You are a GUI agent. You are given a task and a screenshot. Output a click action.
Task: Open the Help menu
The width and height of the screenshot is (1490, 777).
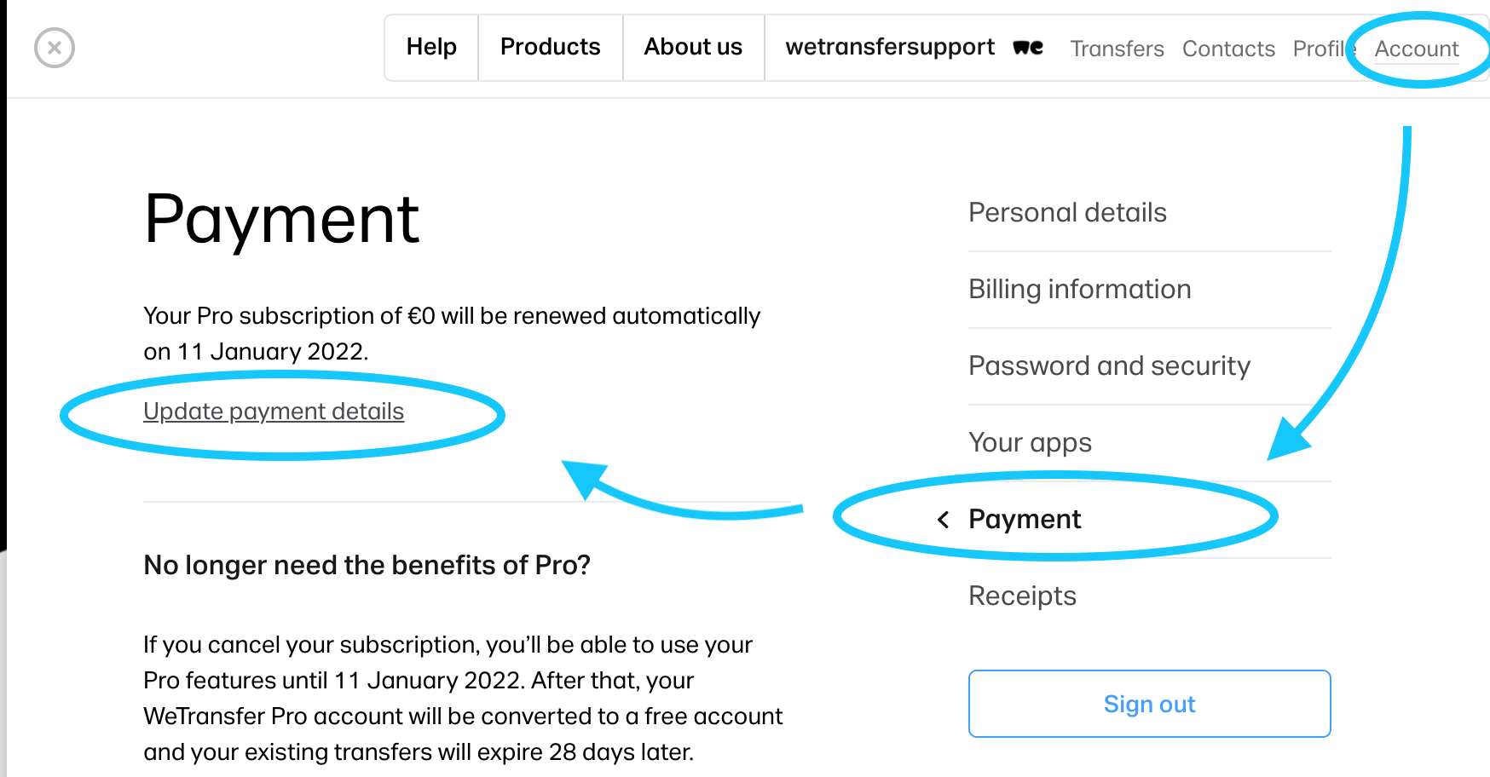click(431, 48)
